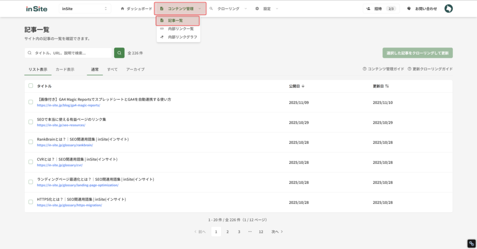Click the pagination ellipsis
The height and width of the screenshot is (249, 477).
tap(250, 232)
